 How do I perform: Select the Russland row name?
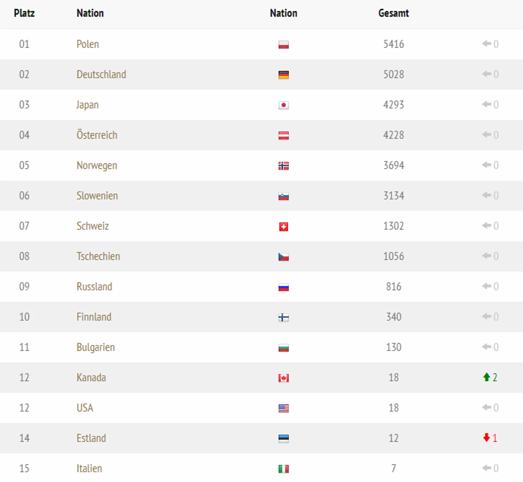pyautogui.click(x=94, y=287)
